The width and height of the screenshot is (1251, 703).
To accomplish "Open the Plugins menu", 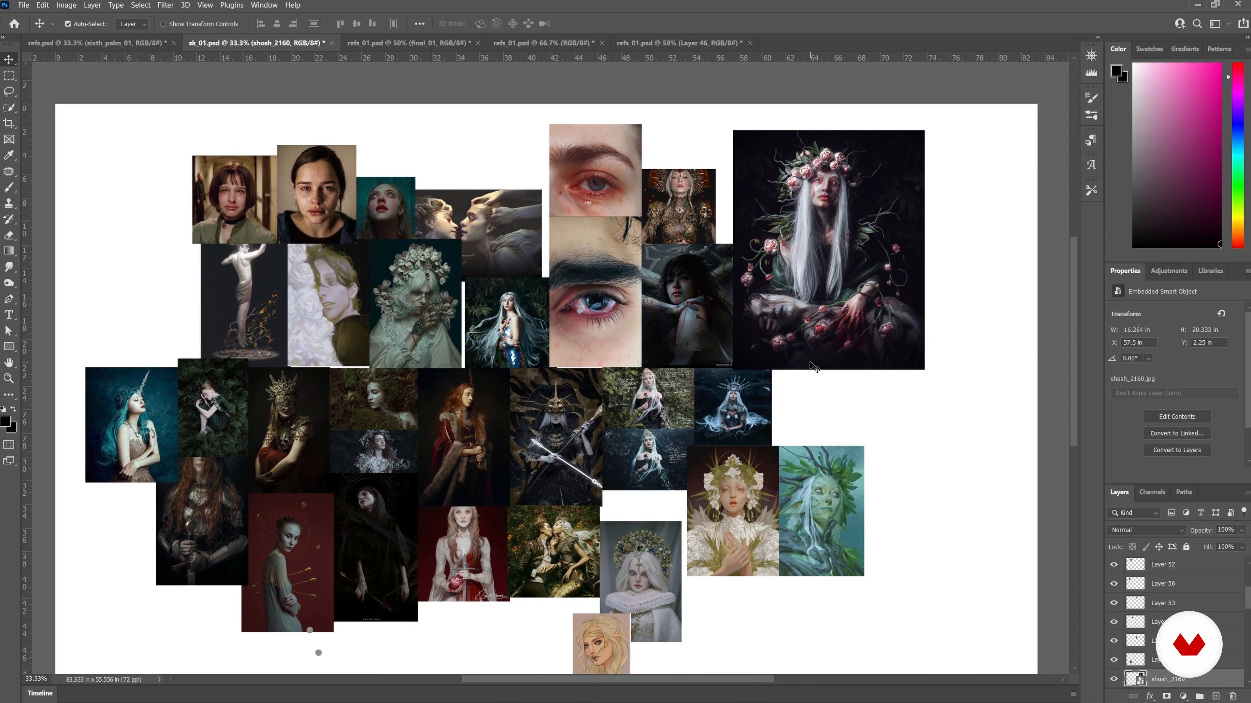I will (232, 5).
